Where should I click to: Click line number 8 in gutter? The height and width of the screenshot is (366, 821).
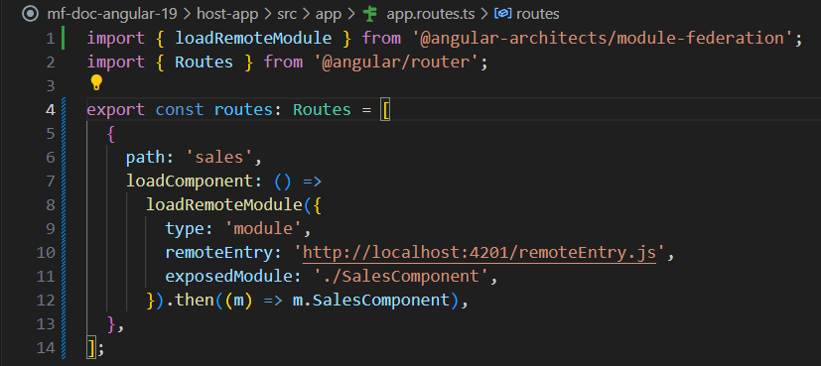point(50,205)
